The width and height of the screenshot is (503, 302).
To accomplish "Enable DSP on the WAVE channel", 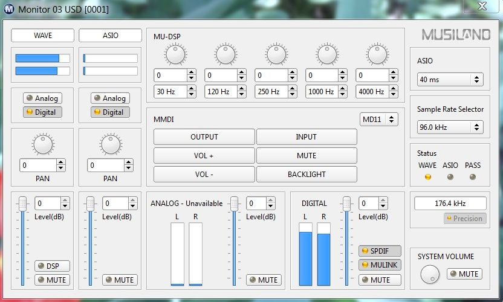I will 52,266.
